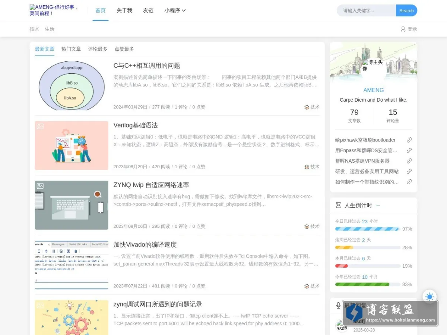Open article 加快Vivado的编译速度

coord(145,245)
